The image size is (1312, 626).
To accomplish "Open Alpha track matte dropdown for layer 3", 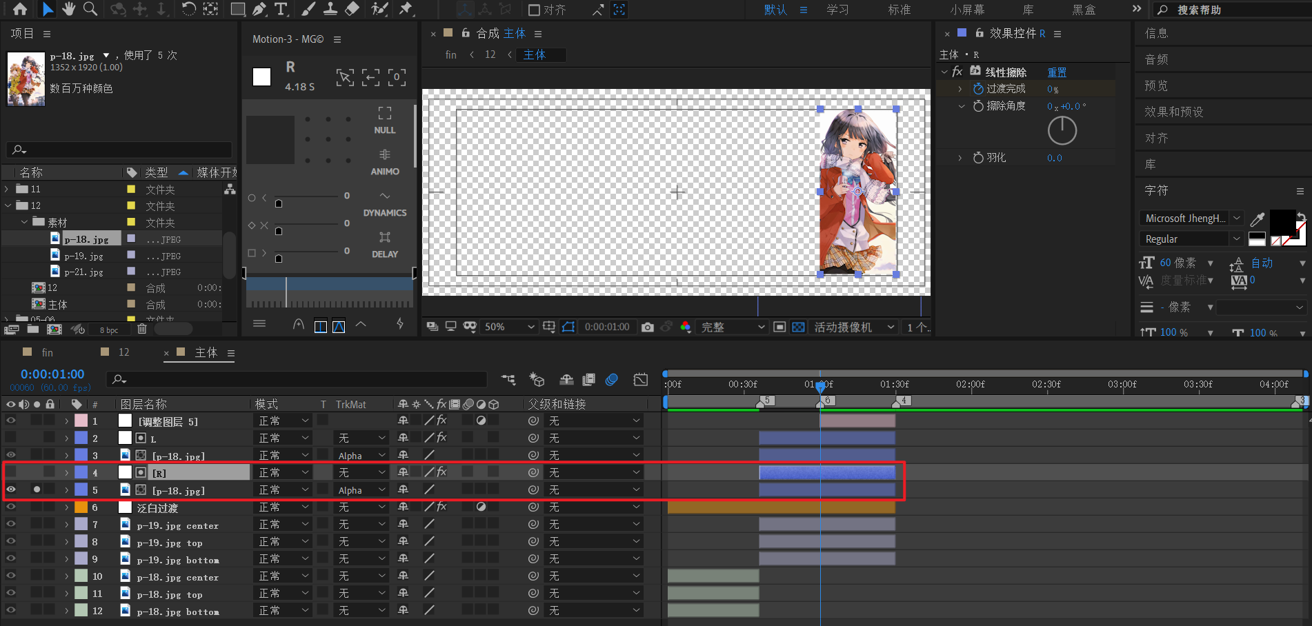I will click(x=361, y=455).
